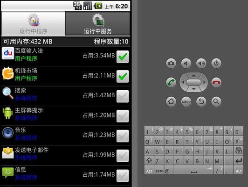
Task: Uncheck the 百度输入法 checkbox
Action: click(123, 57)
